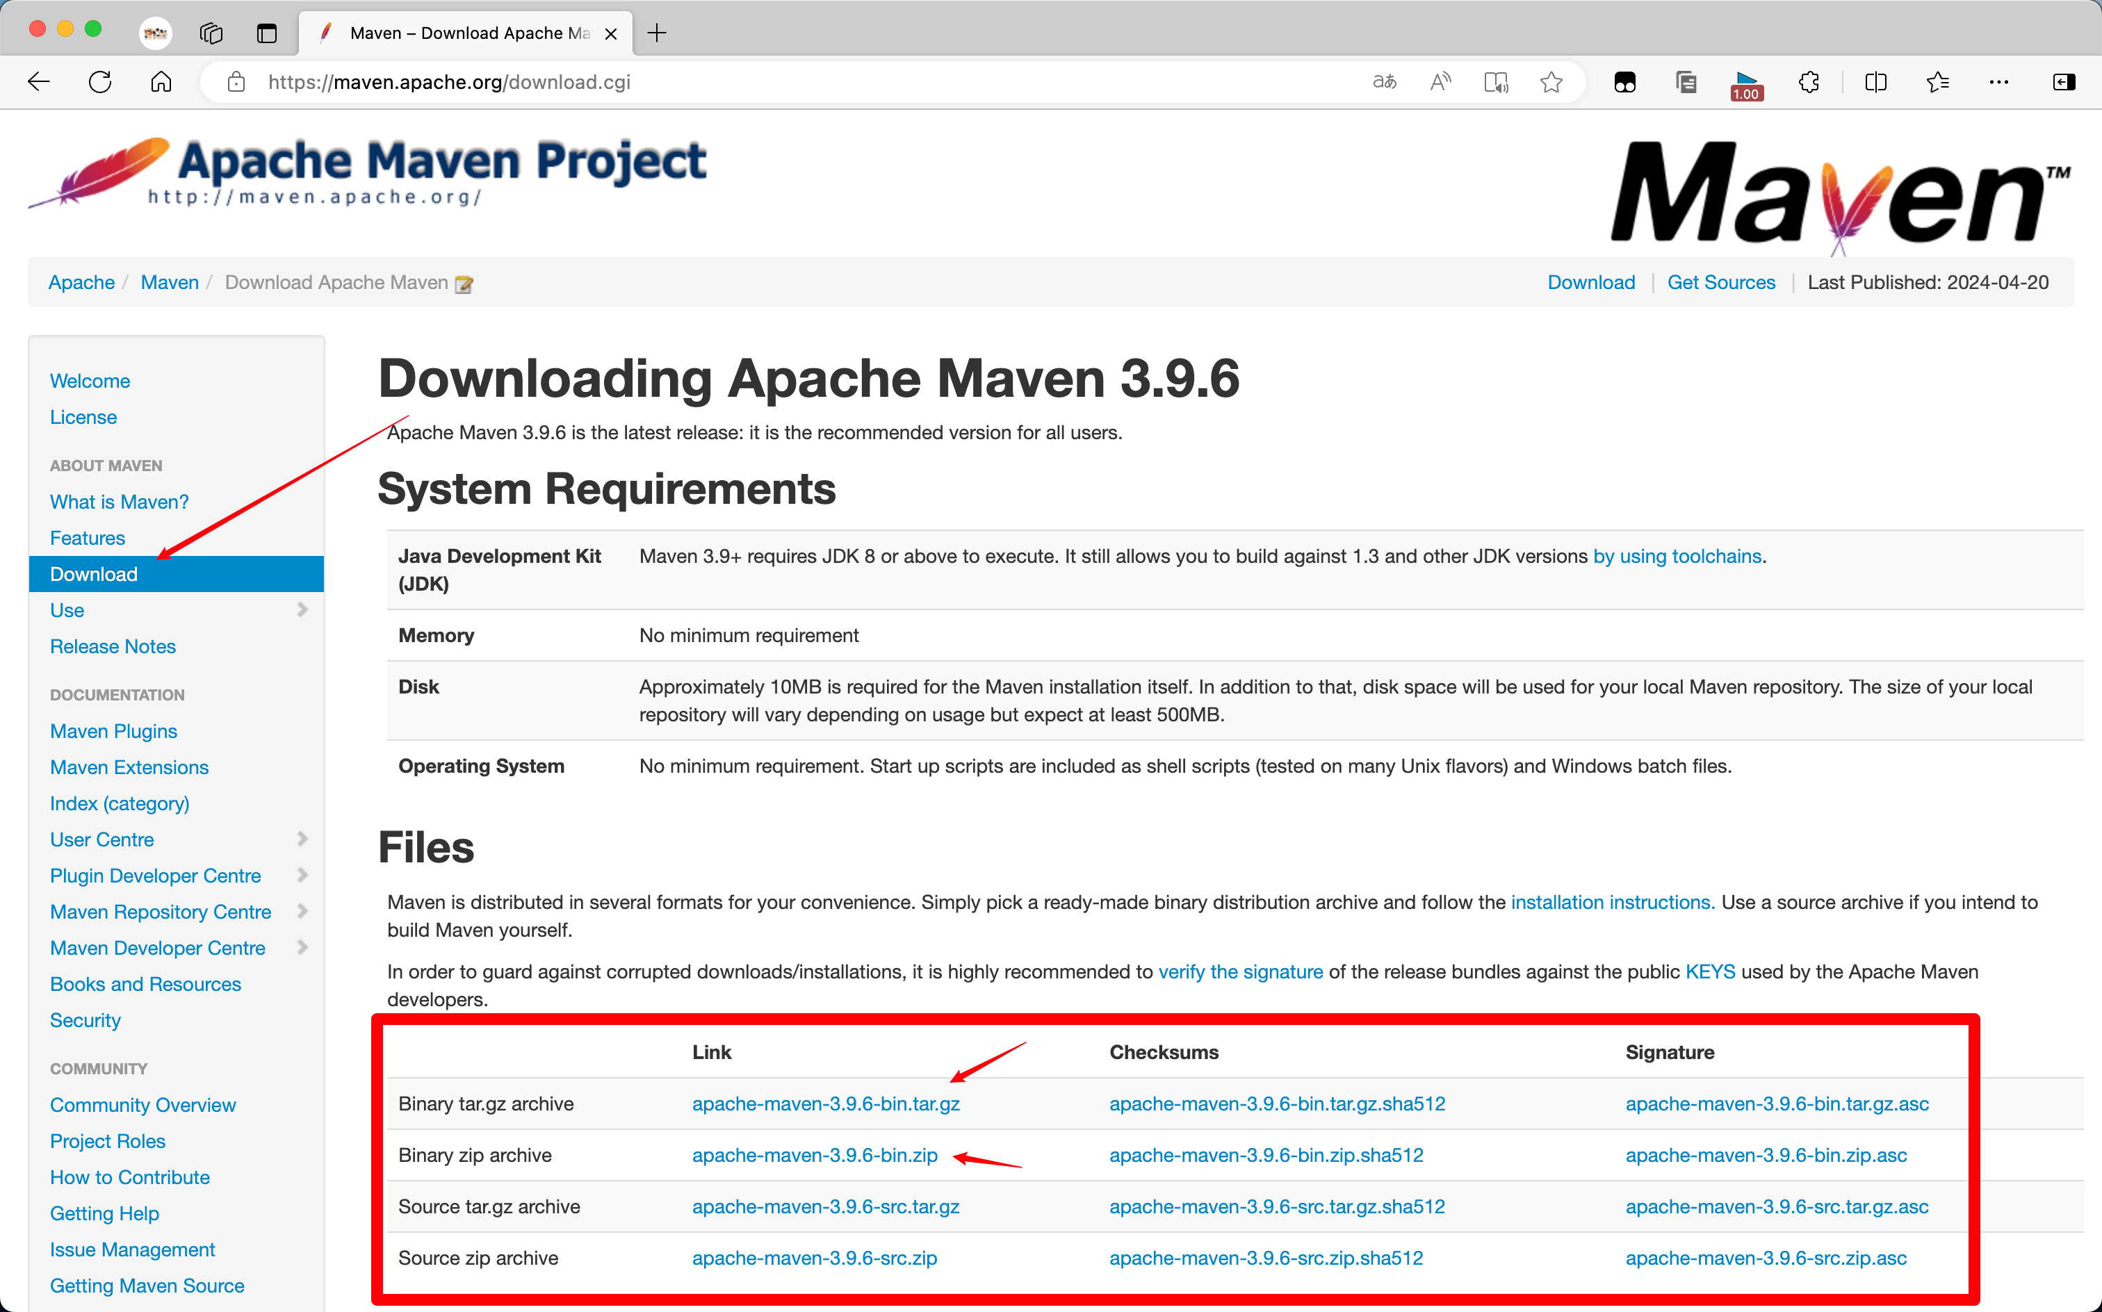
Task: Expand Maven Repository Centre chevron
Action: 302,910
